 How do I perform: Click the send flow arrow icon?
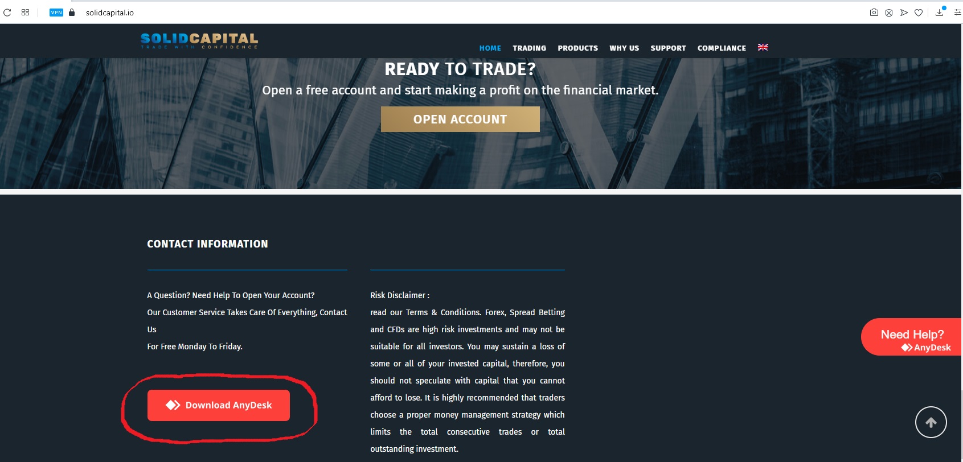[x=904, y=13]
